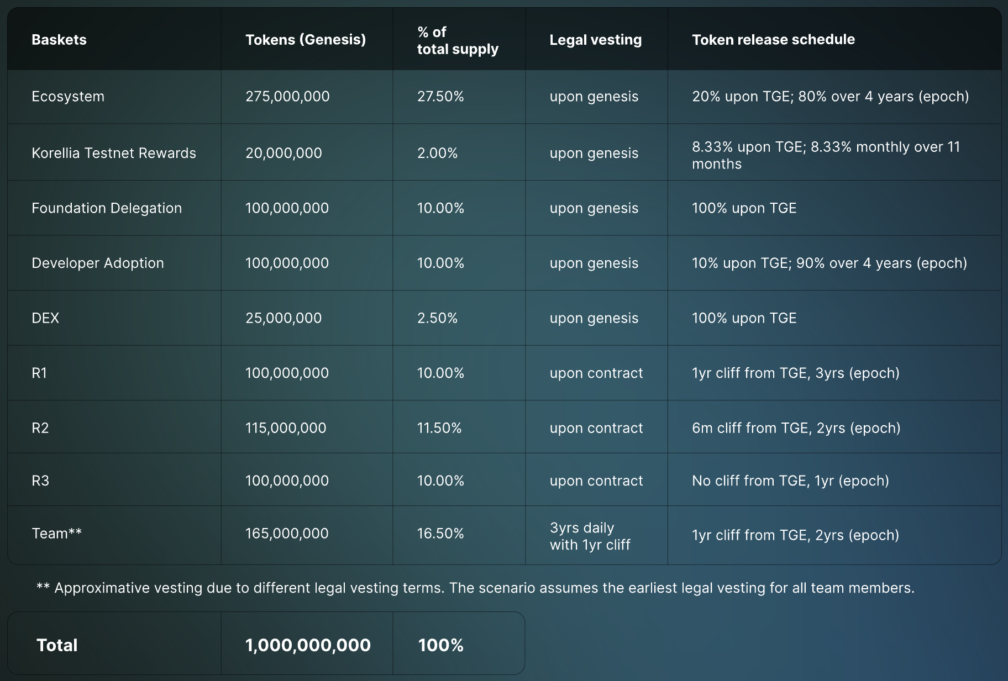Select the 20,000,000 tokens value
This screenshot has width=1008, height=681.
pos(283,153)
